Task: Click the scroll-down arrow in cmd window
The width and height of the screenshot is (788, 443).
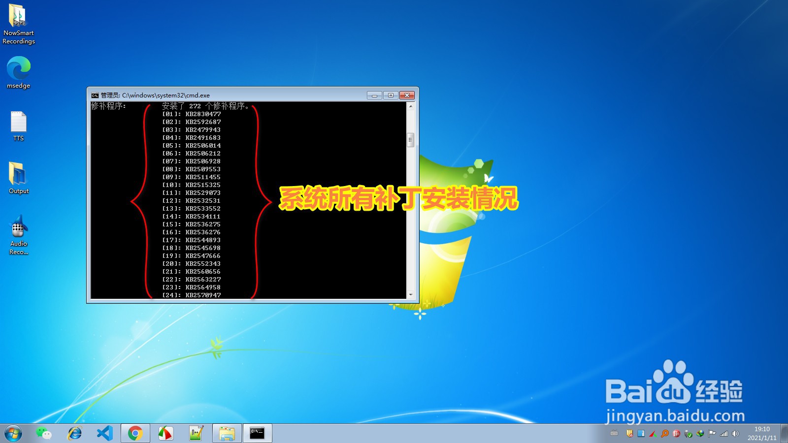Action: 410,295
